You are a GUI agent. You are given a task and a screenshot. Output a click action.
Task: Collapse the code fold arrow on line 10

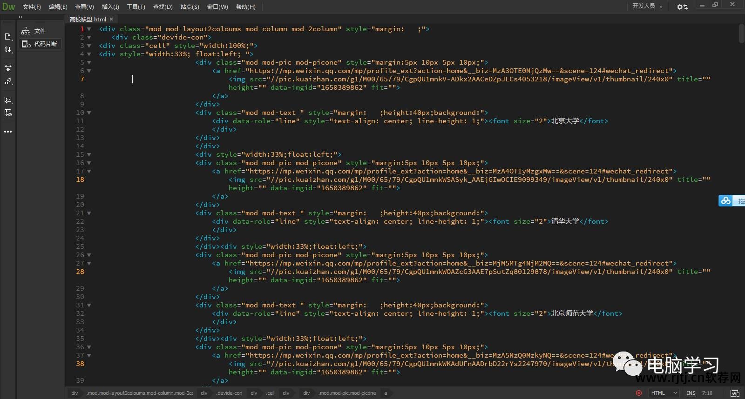coord(89,113)
